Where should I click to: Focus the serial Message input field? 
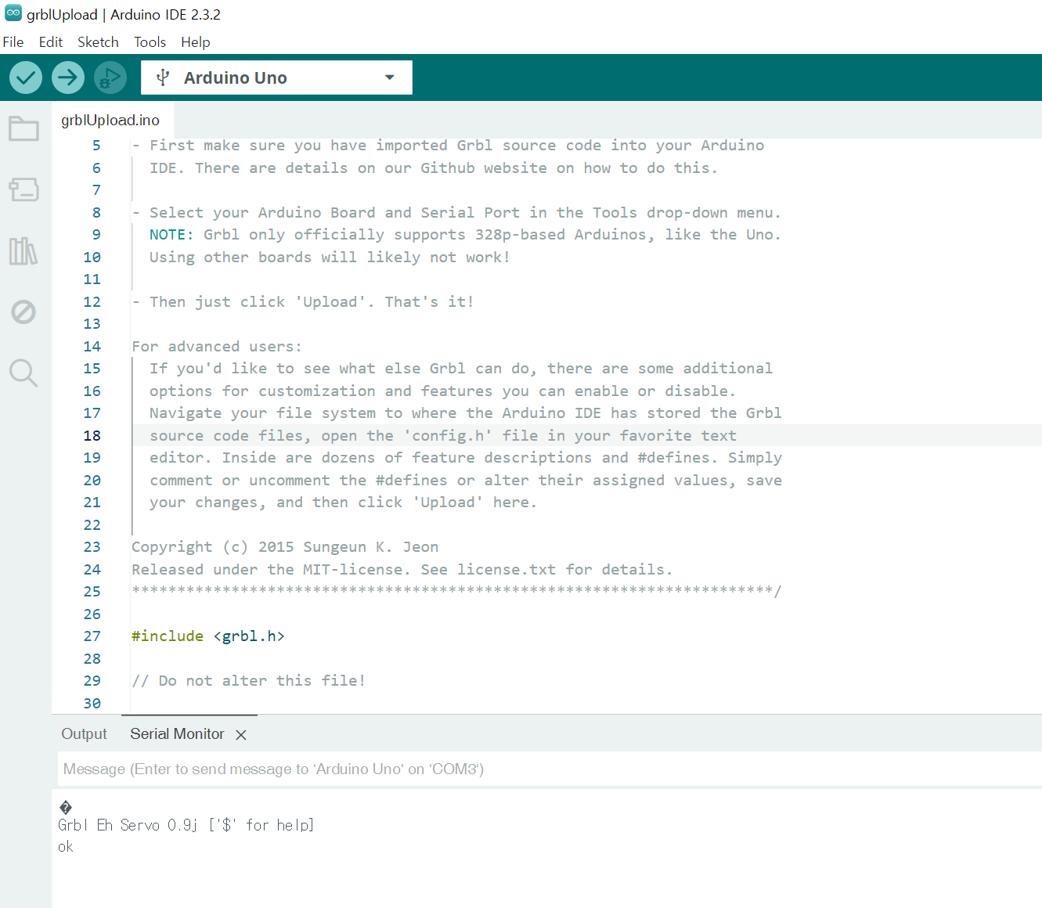[550, 769]
